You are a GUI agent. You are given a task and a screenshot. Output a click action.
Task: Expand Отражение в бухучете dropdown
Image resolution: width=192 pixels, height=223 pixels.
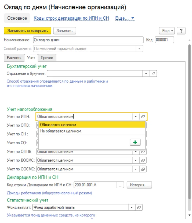click(146, 73)
